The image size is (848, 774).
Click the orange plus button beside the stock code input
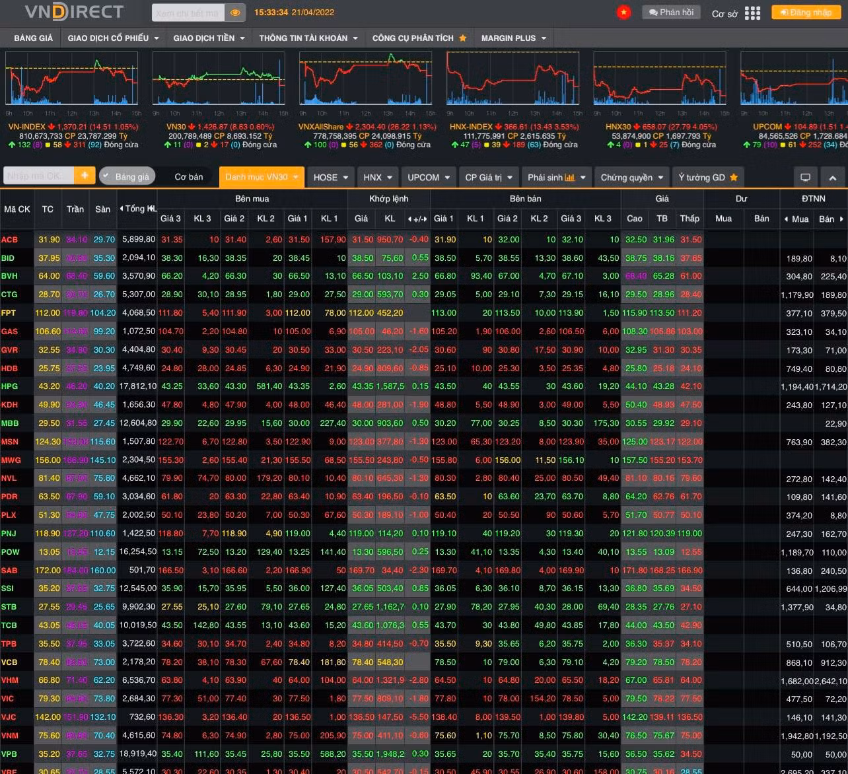pos(85,176)
